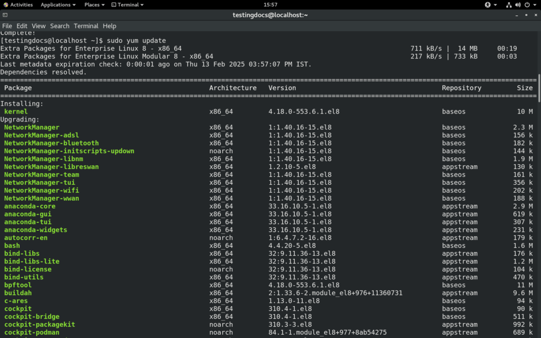
Task: Open the Help menu
Action: [x=109, y=25]
